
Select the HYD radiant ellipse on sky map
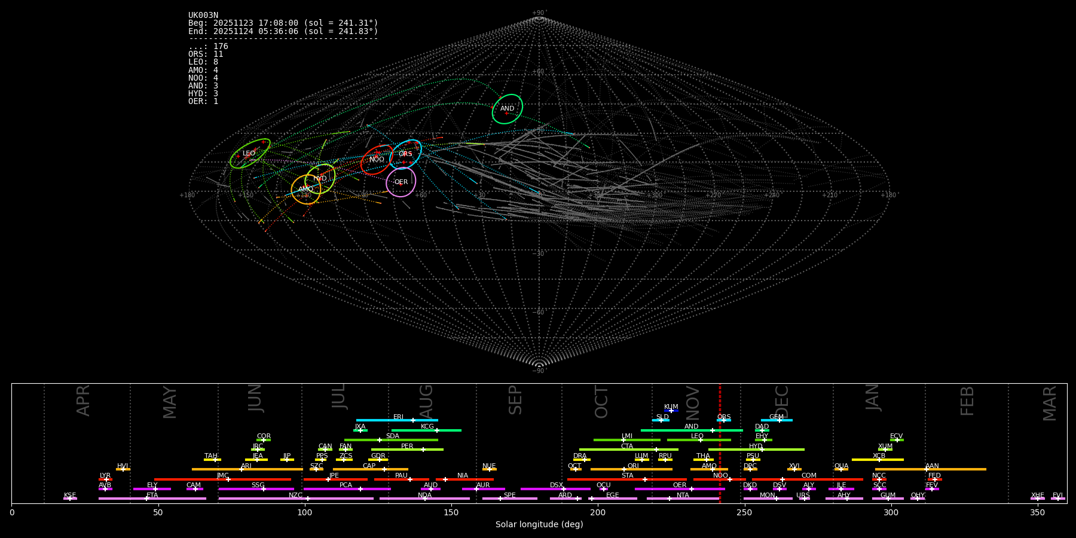(320, 179)
